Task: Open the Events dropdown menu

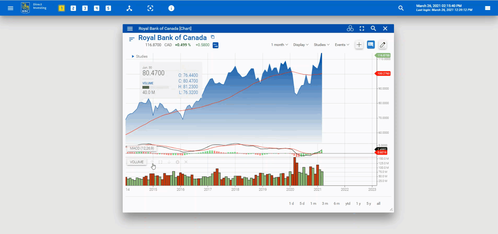Action: pyautogui.click(x=342, y=45)
